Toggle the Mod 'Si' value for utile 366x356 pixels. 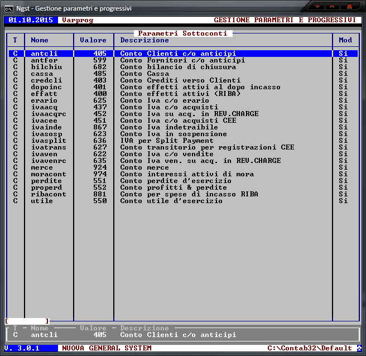[343, 201]
